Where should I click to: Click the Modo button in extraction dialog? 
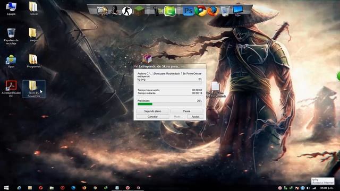177,117
